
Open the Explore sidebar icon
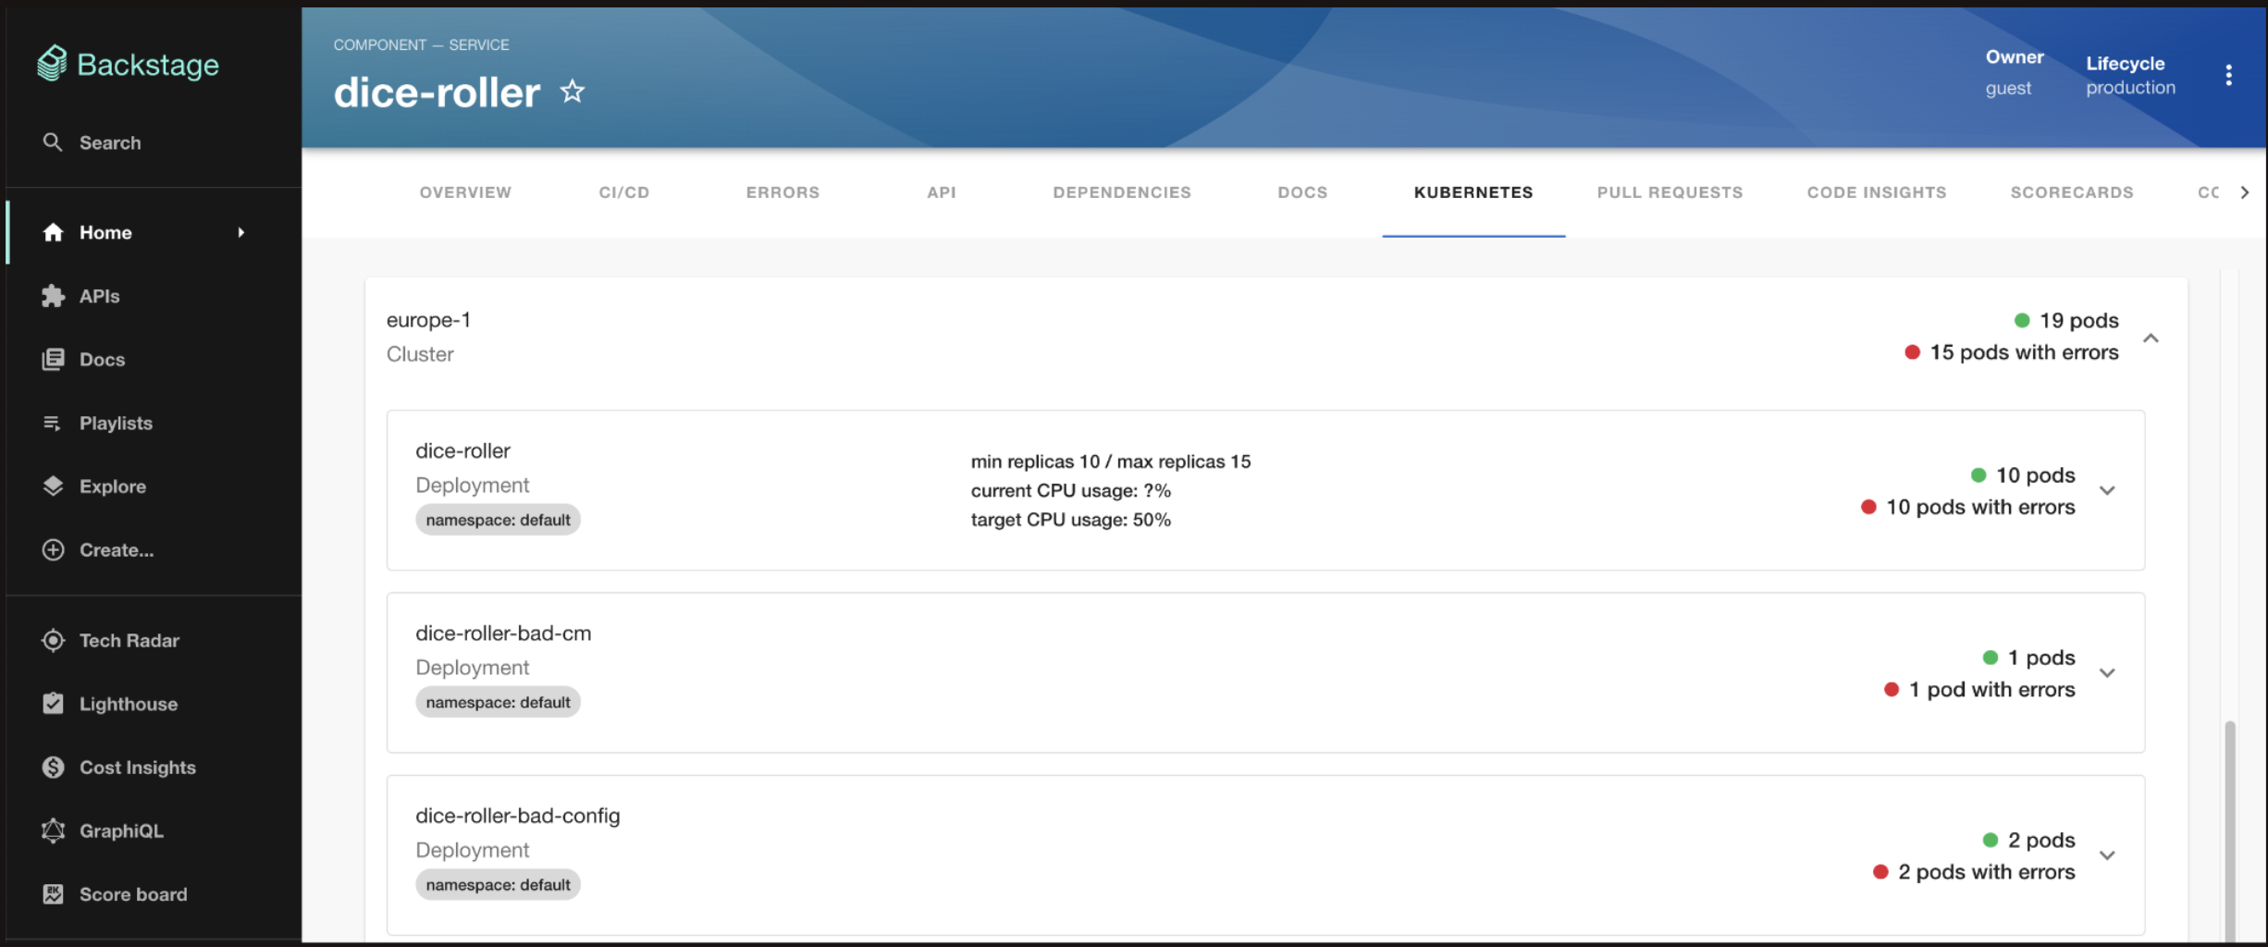coord(53,486)
